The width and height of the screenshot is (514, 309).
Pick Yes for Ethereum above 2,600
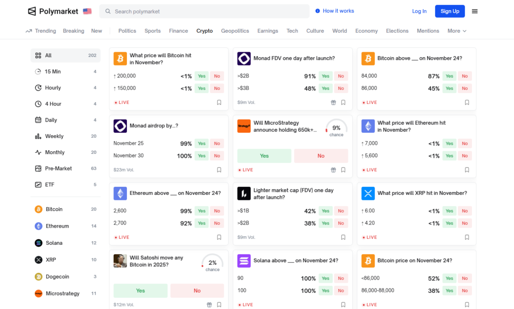tap(201, 211)
